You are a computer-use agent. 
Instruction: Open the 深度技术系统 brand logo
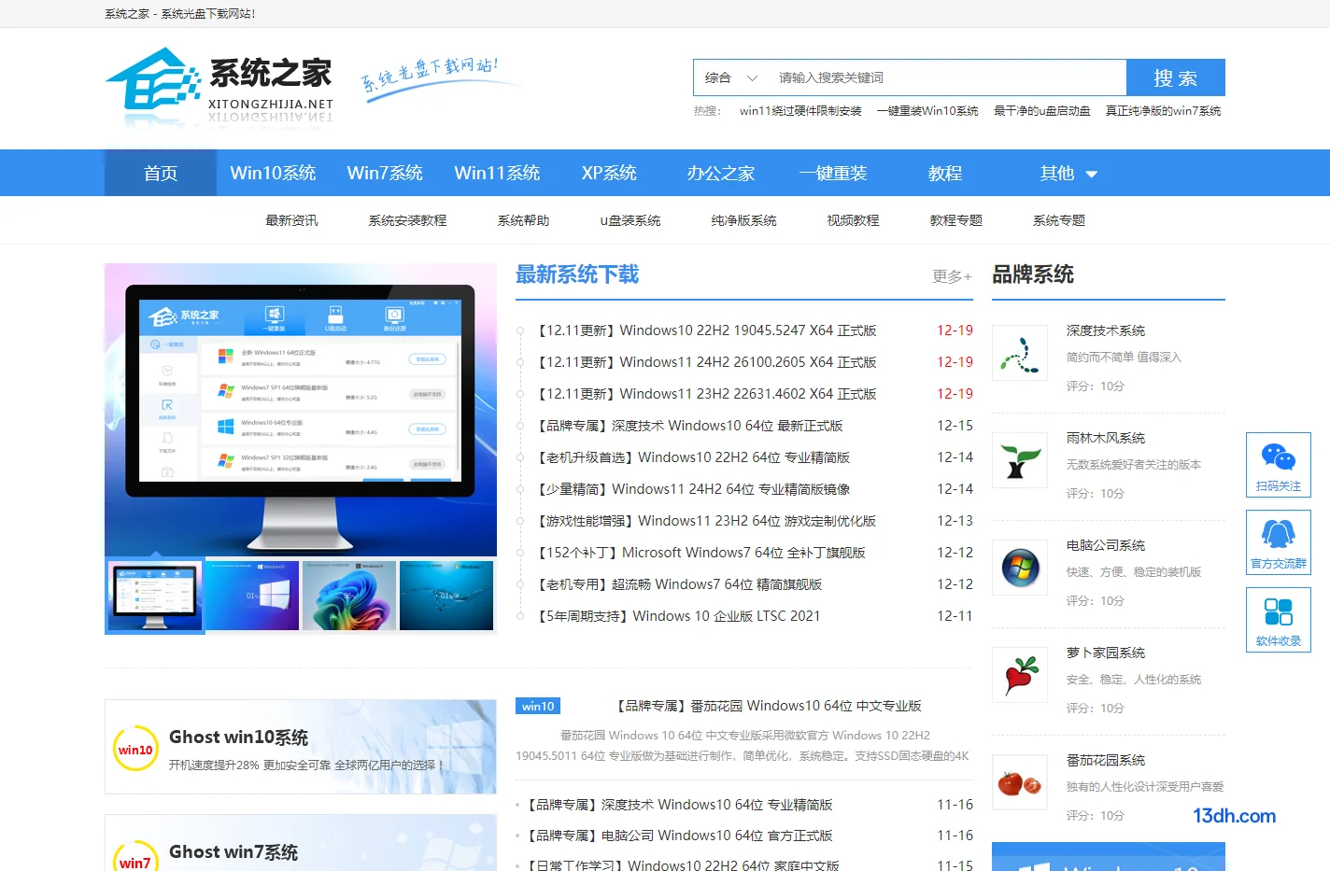1020,353
